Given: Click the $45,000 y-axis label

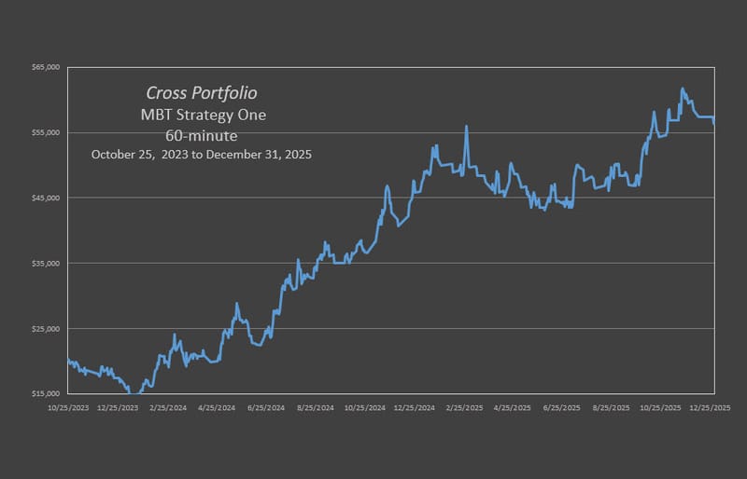Looking at the screenshot, I should (46, 198).
